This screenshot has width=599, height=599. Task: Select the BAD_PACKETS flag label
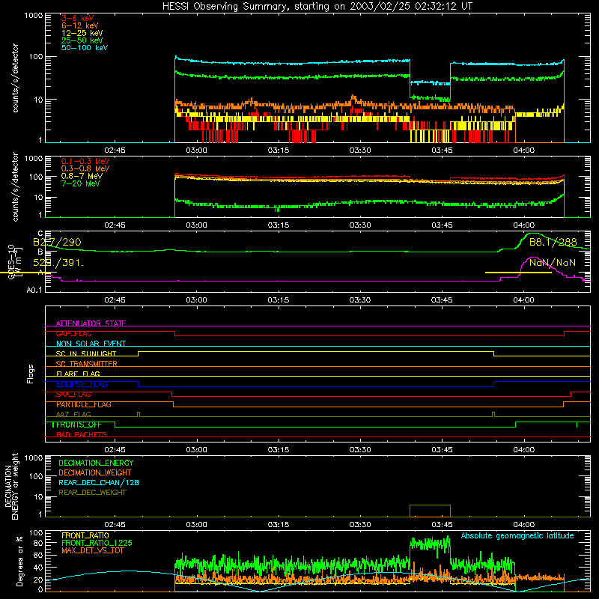tap(82, 434)
